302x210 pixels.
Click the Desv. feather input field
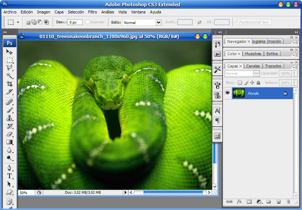tap(75, 22)
